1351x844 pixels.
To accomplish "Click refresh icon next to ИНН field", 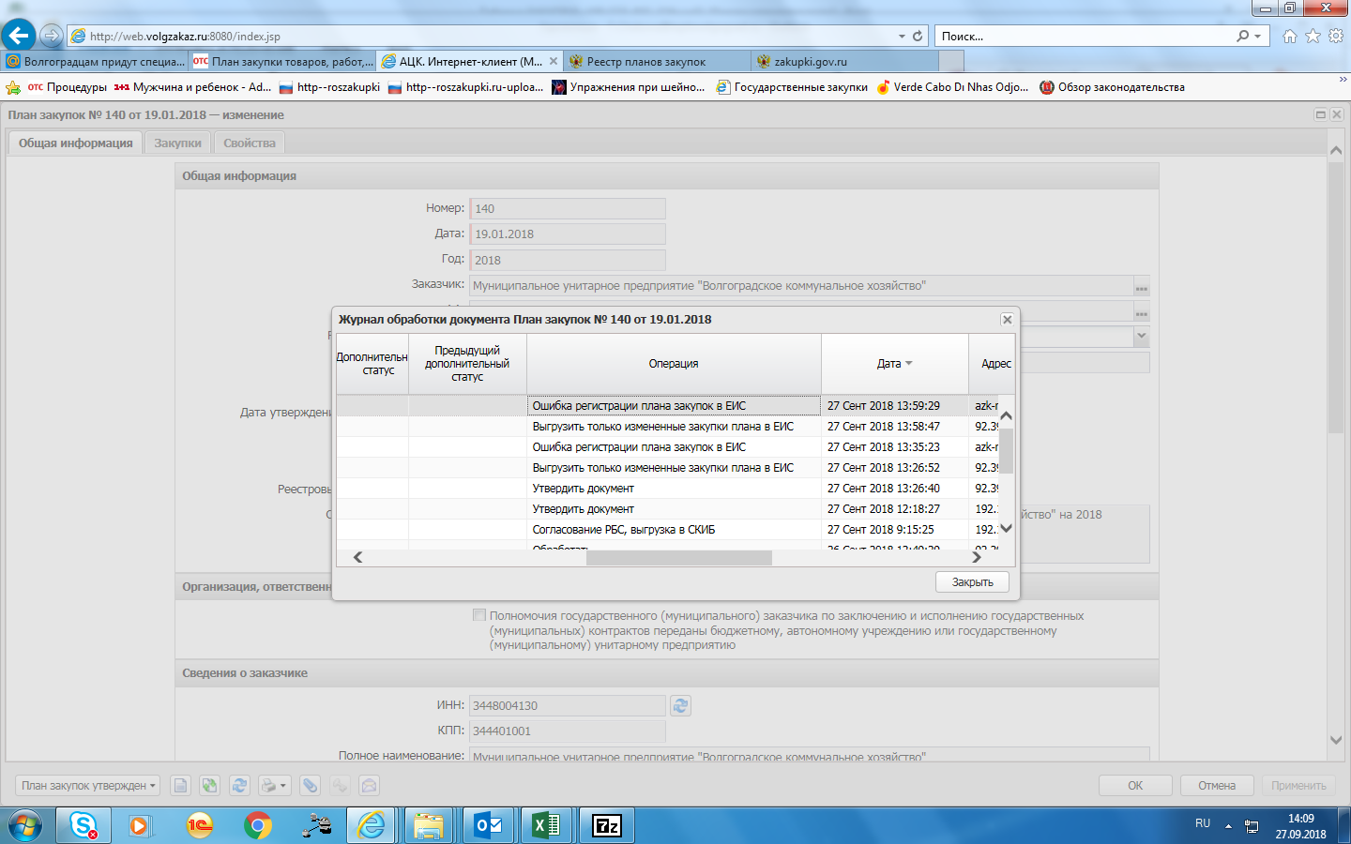I will pos(681,705).
